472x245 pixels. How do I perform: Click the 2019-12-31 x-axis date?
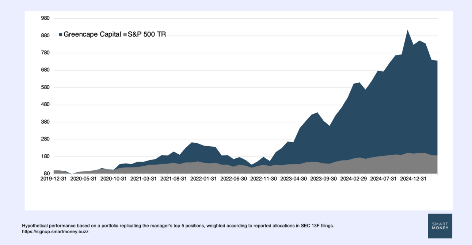point(54,179)
